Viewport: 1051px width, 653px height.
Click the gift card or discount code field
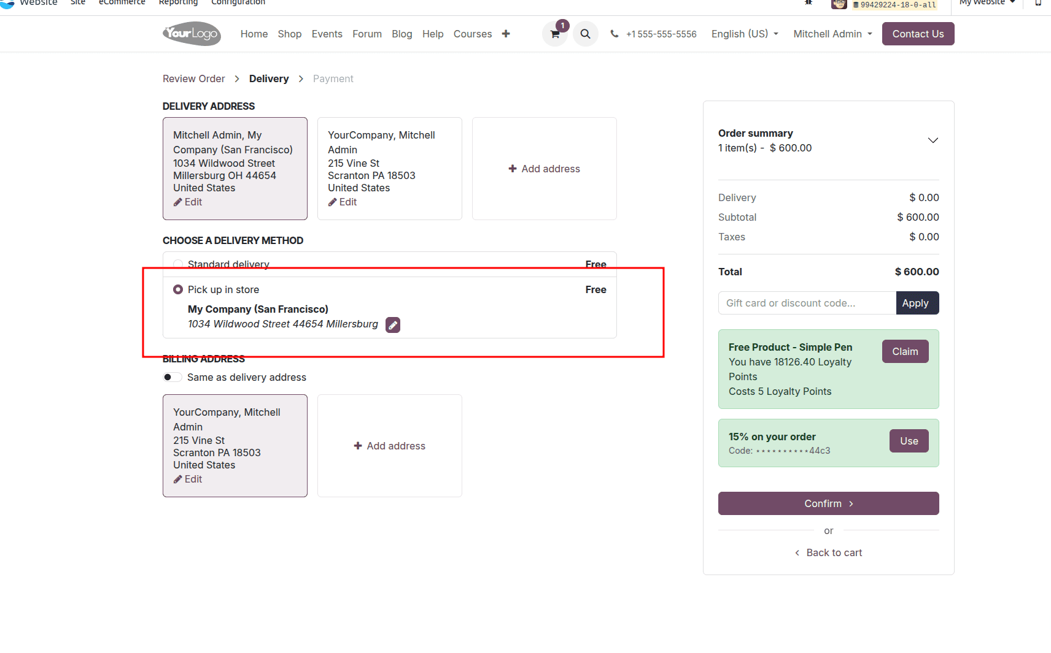(x=804, y=302)
